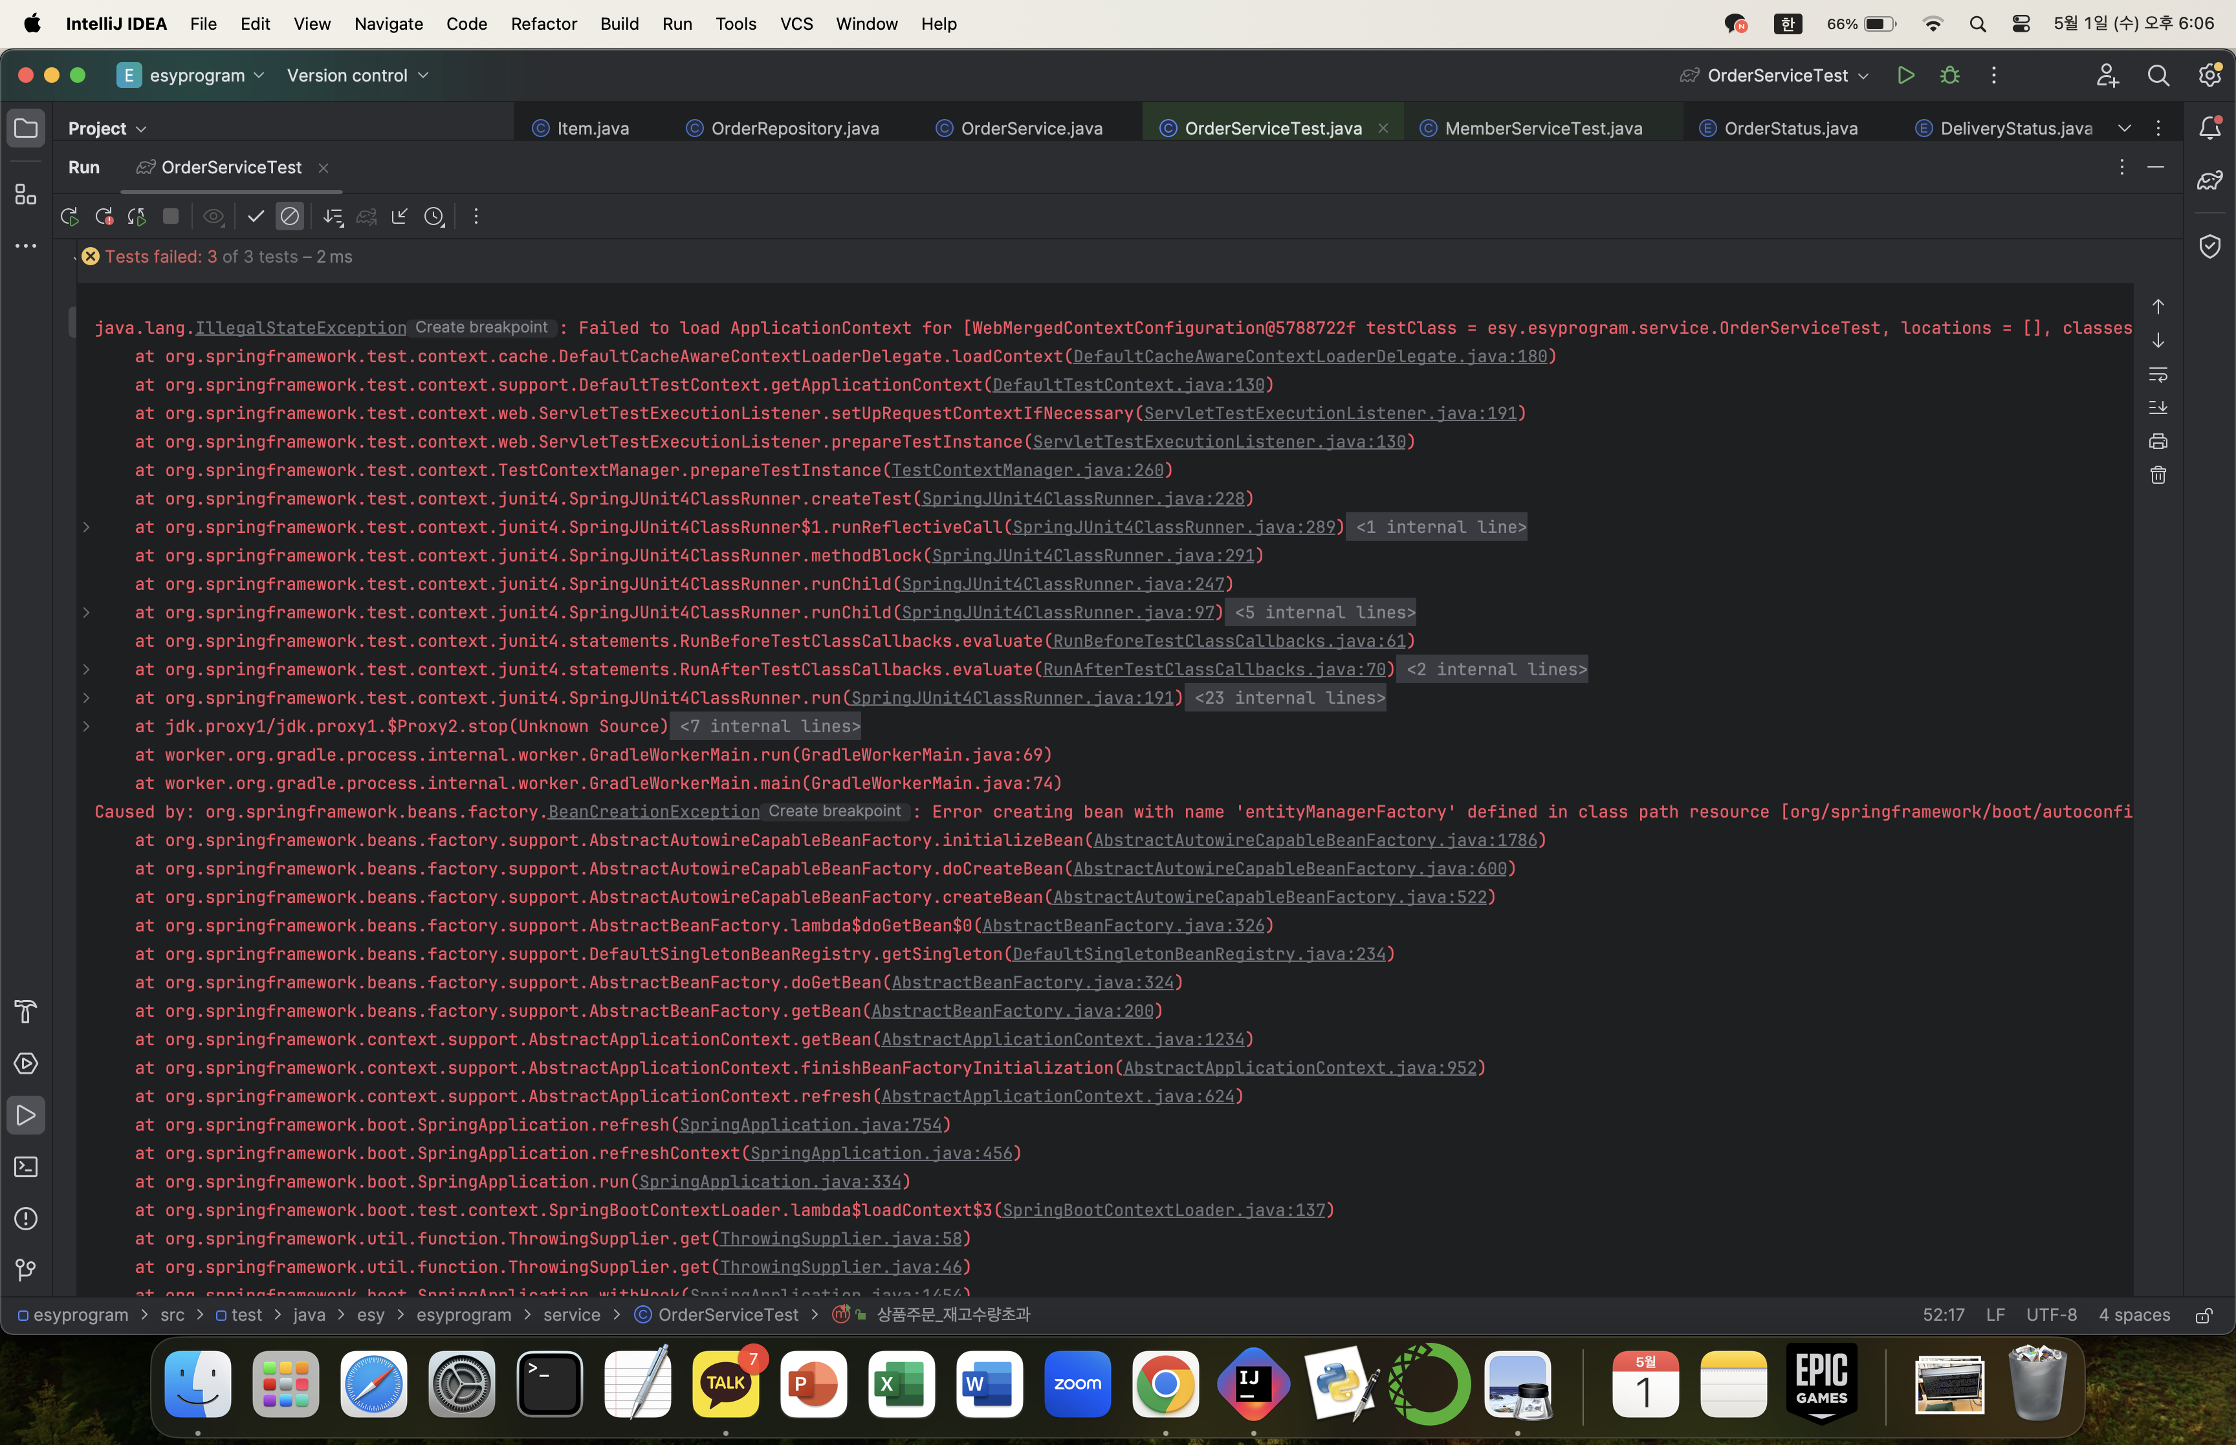
Task: Clear console with trash icon
Action: 2158,475
